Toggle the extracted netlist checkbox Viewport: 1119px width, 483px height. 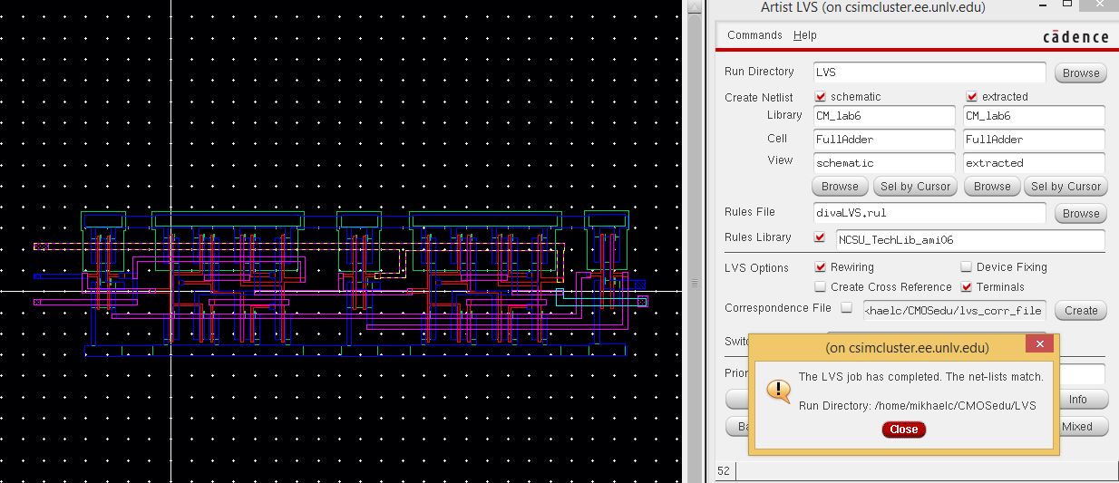tap(972, 97)
